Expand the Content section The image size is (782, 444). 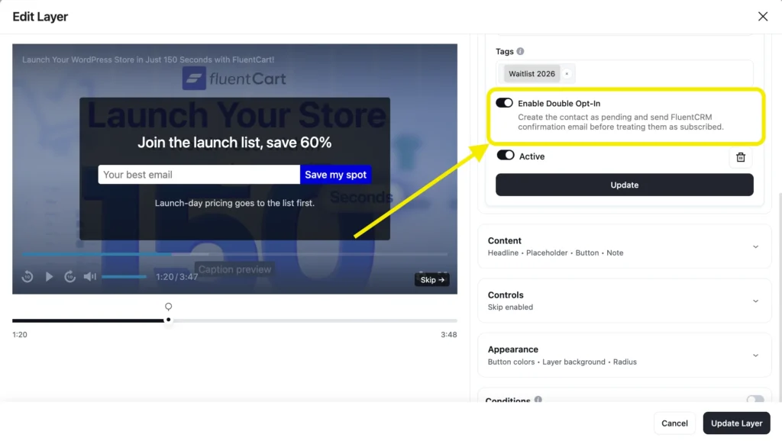click(x=625, y=246)
